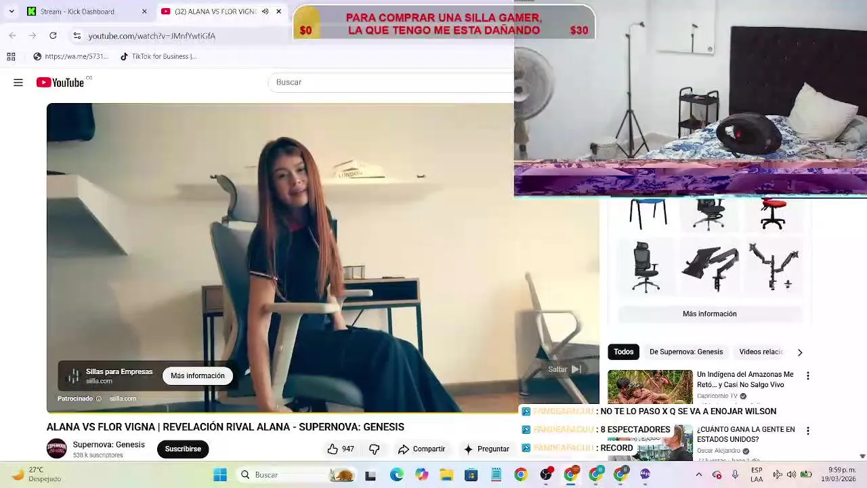This screenshot has height=488, width=867.
Task: Skip the ad with the Saltar button
Action: (x=564, y=369)
